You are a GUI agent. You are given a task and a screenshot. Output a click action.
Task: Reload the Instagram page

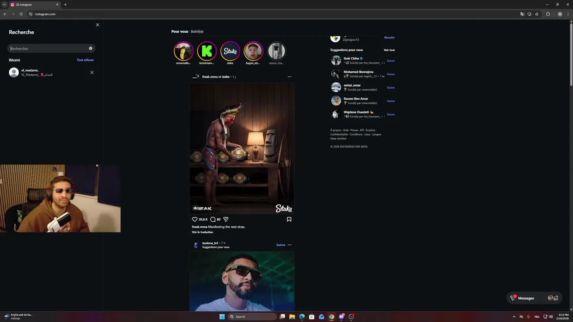[x=21, y=14]
